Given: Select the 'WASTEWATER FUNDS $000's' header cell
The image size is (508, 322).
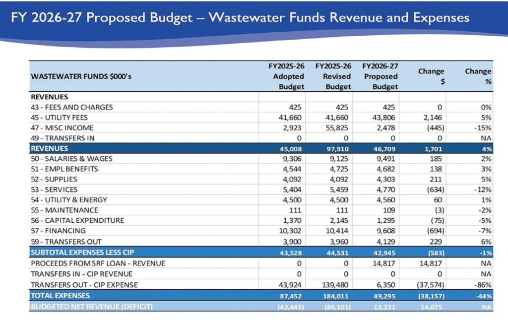Looking at the screenshot, I should (x=81, y=76).
